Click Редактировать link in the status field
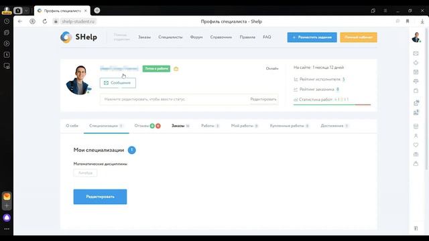429x241 pixels. (263, 99)
